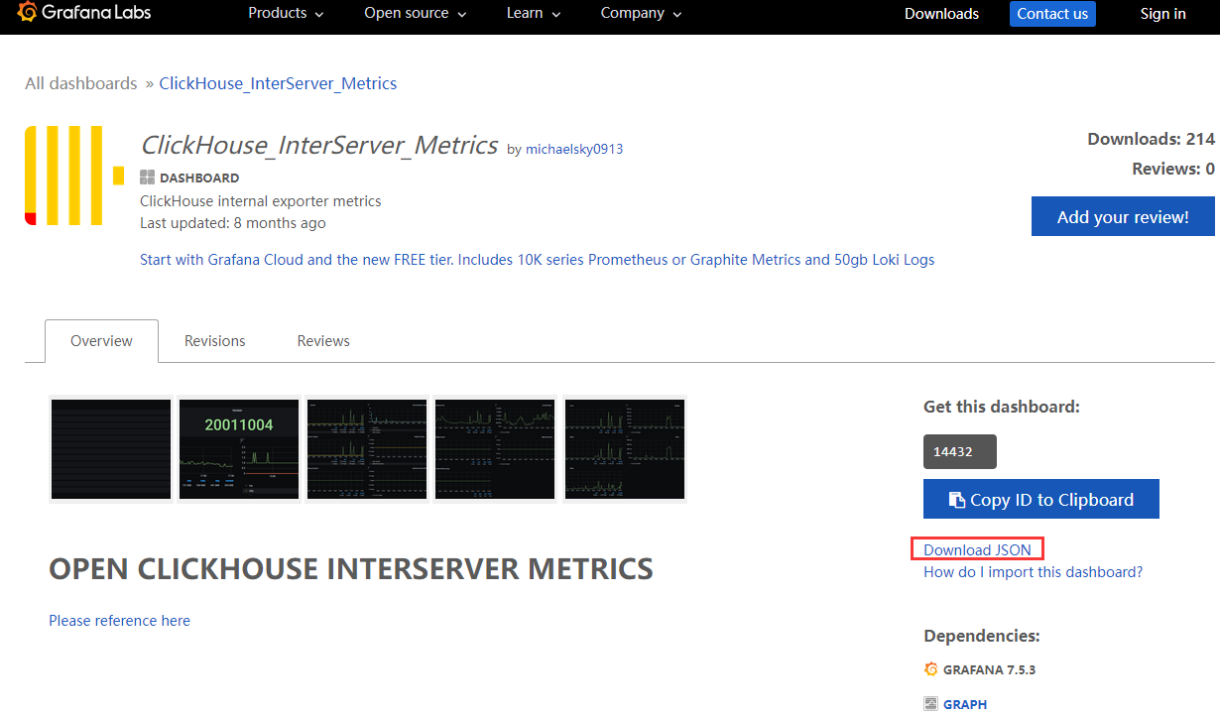Viewport: 1220px width, 717px height.
Task: Click the ClickHouse yellow bars dashboard logo
Action: tap(74, 176)
